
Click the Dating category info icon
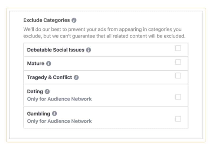47,92
